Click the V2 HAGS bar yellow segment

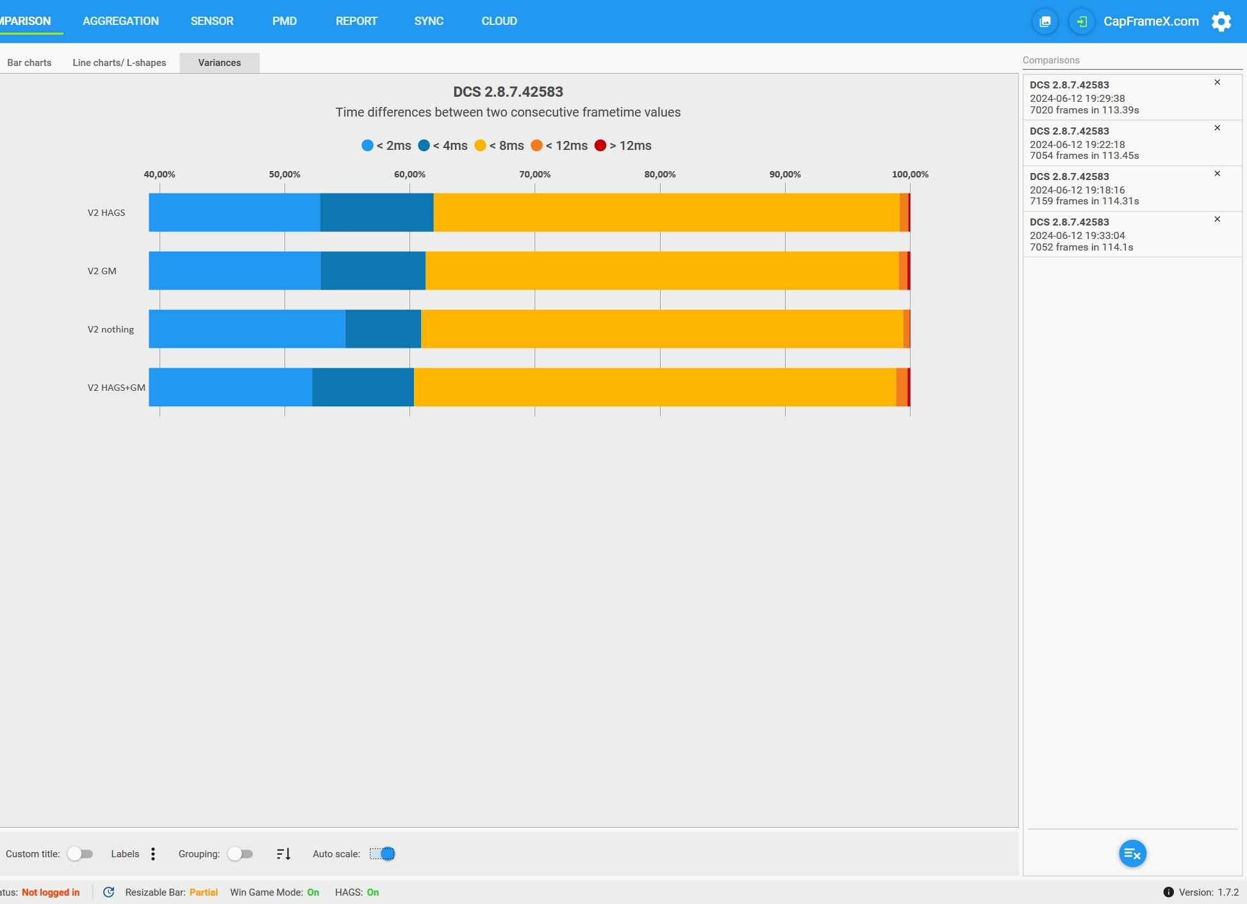(666, 212)
